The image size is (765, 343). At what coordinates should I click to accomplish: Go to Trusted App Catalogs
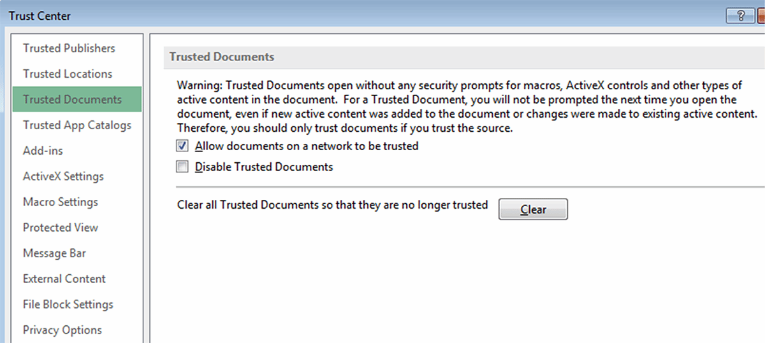[x=77, y=125]
